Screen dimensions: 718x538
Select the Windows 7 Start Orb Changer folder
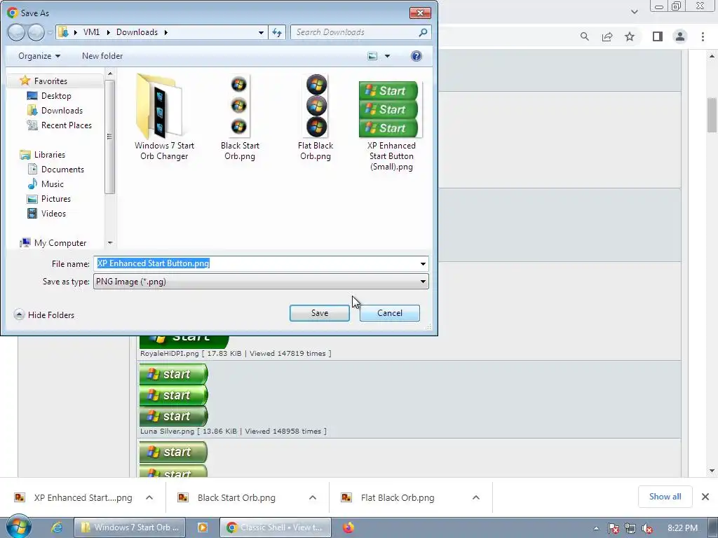pyautogui.click(x=164, y=117)
